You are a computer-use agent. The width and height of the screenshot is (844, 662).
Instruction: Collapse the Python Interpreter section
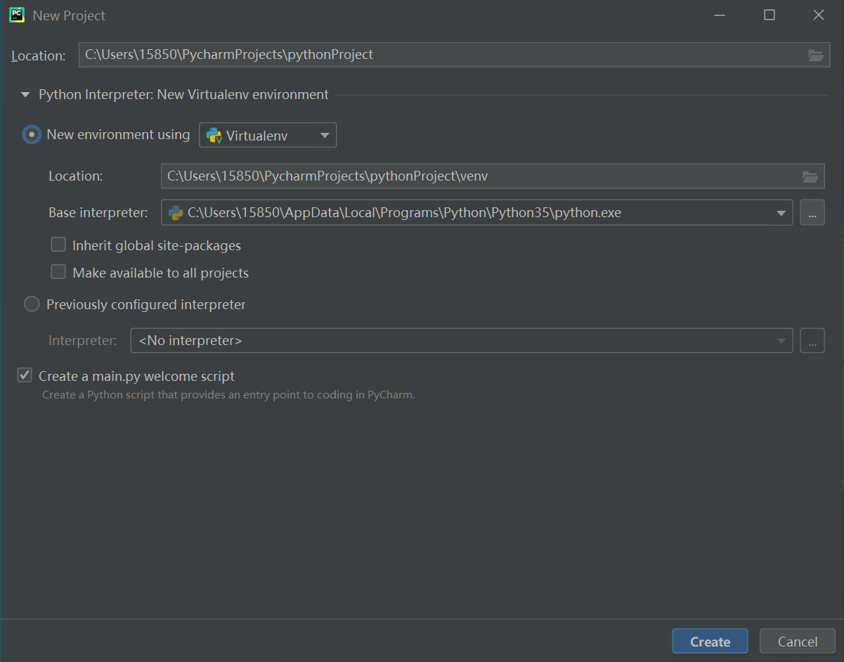tap(25, 95)
